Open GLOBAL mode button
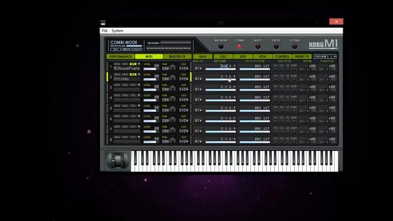393x221 pixels. click(x=295, y=47)
